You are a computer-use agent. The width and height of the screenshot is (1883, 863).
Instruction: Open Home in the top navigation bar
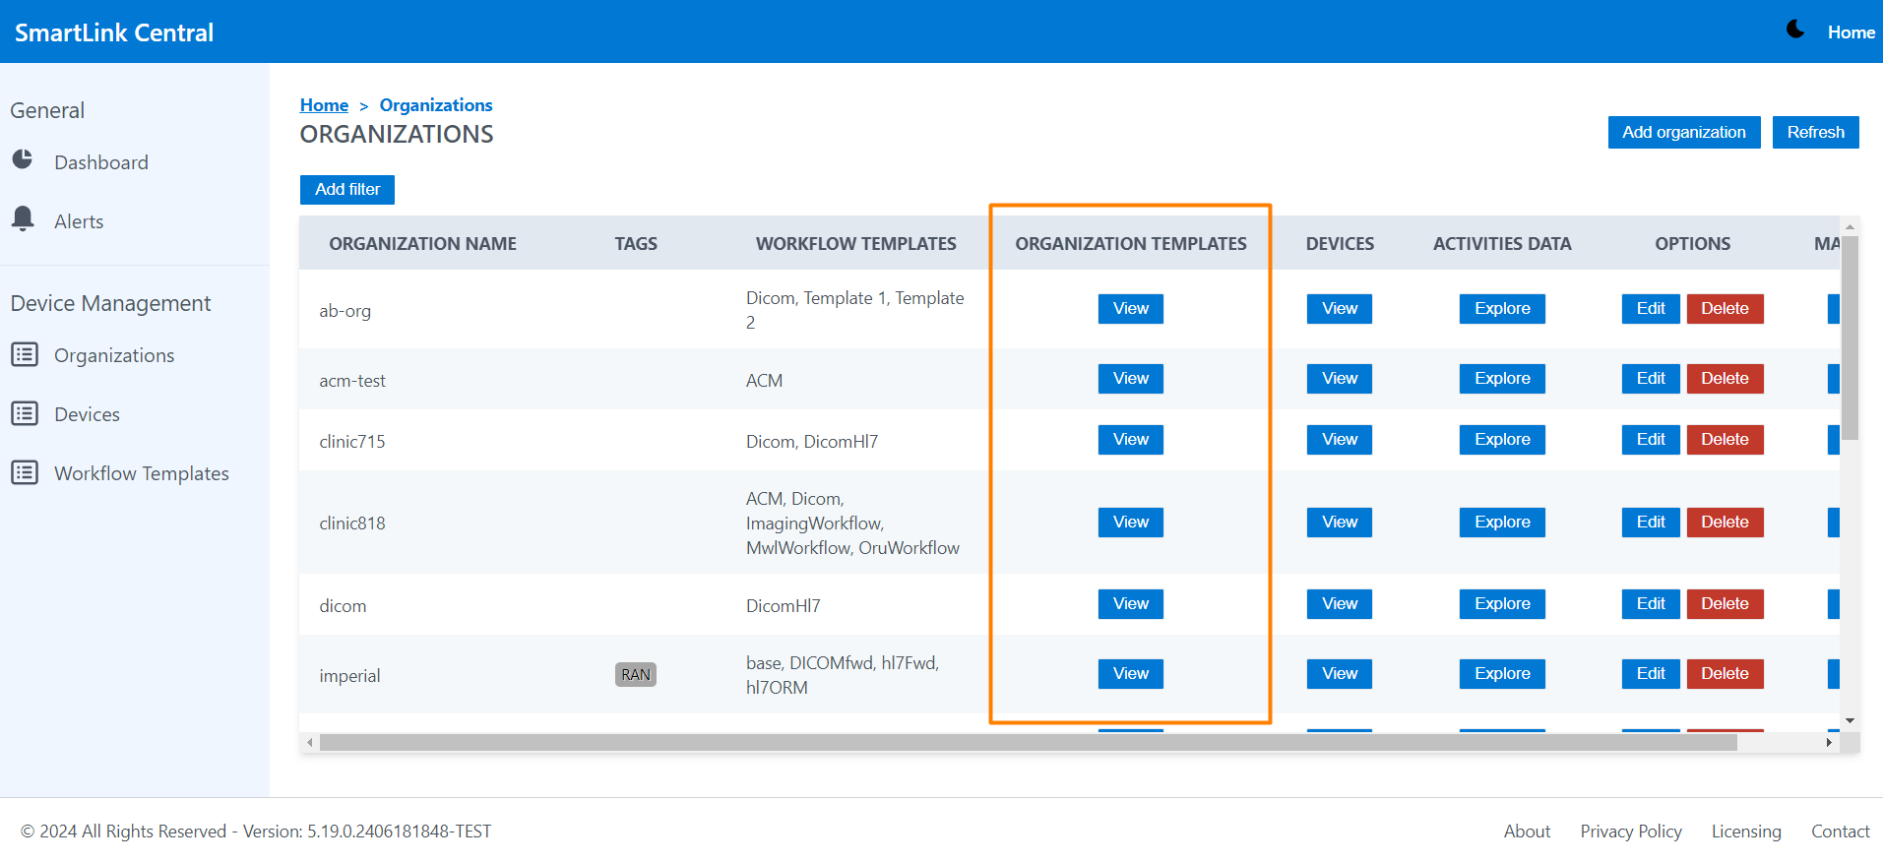pos(1851,32)
